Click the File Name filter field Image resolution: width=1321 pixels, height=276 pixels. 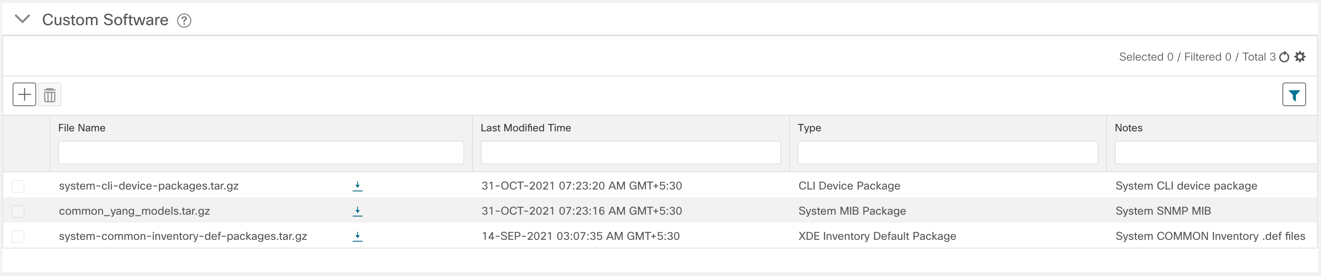pos(260,153)
